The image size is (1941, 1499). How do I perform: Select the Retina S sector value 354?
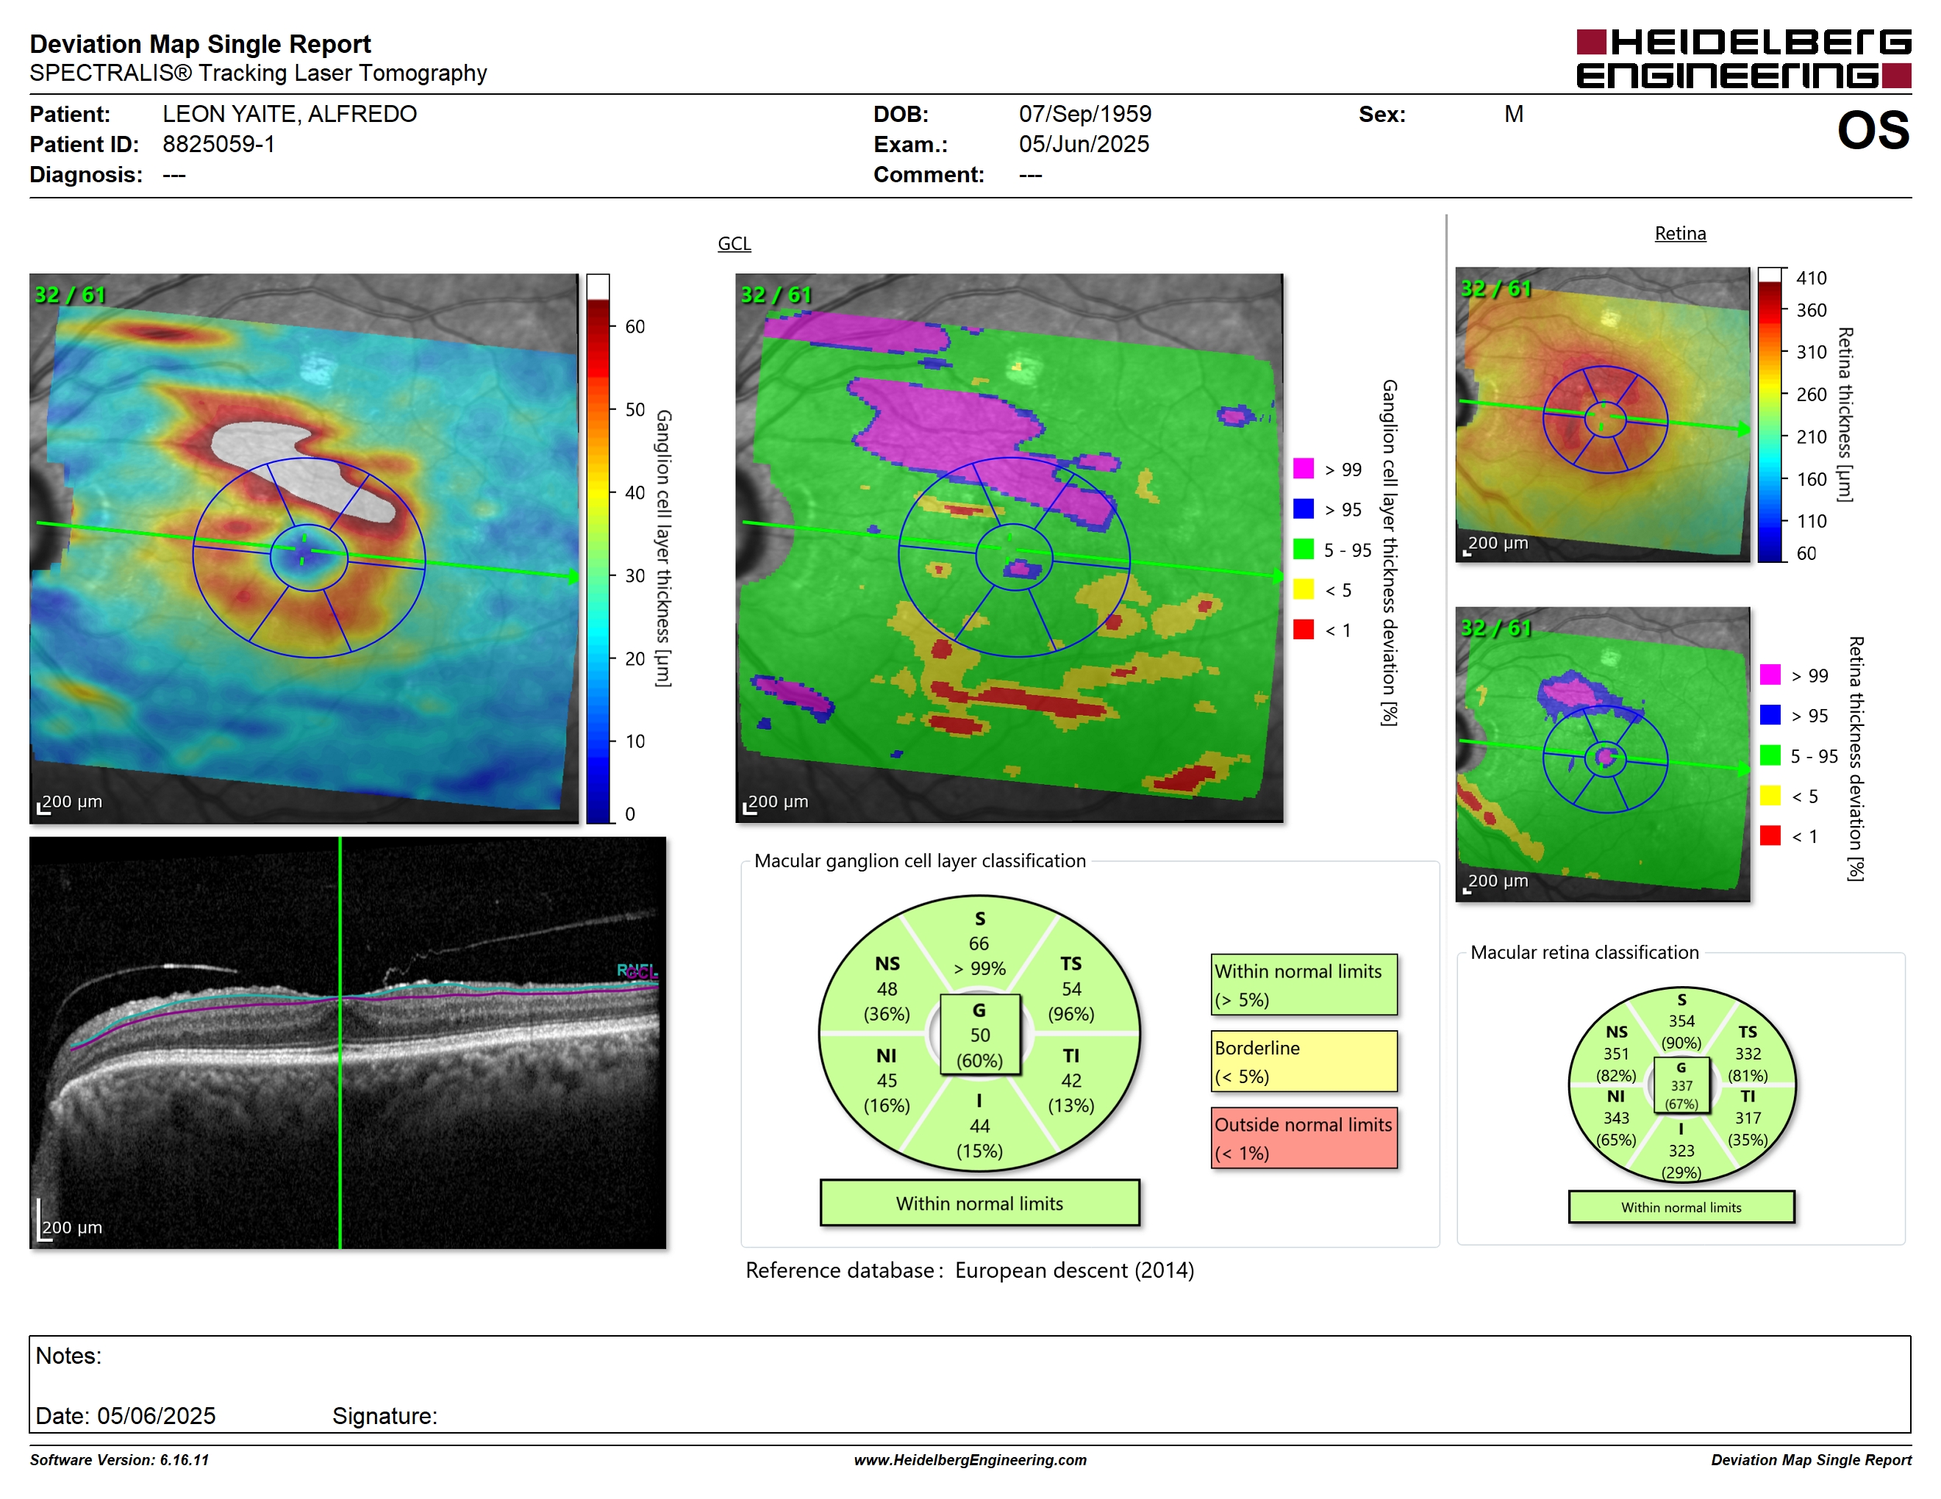1681,1021
